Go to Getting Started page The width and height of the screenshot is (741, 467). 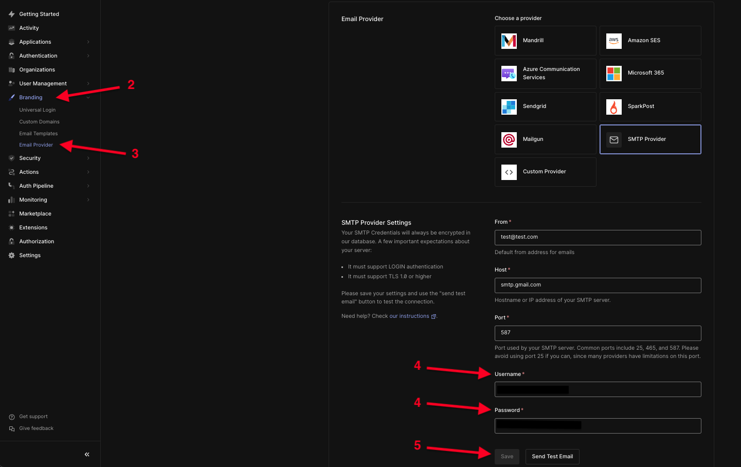coord(39,14)
